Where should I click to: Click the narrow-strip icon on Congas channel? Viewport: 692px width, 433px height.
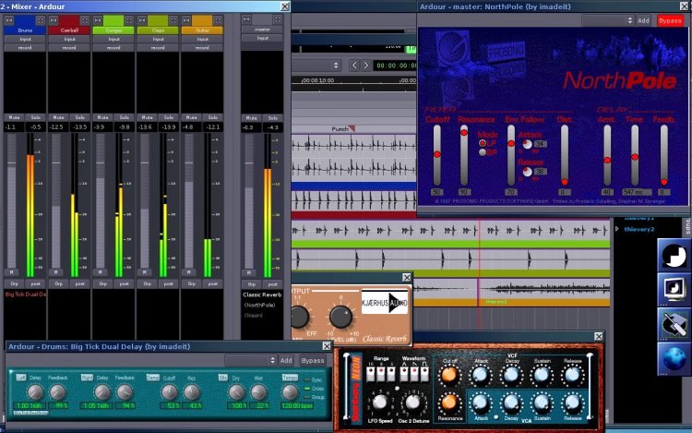click(x=98, y=20)
